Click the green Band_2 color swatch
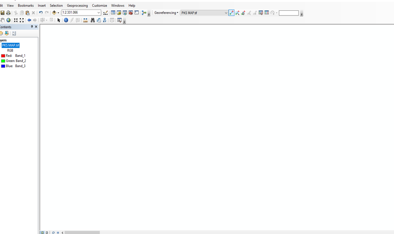394x234 pixels. [3, 61]
